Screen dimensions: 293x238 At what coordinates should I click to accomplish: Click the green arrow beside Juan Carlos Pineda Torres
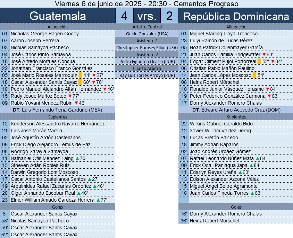(x=252, y=193)
